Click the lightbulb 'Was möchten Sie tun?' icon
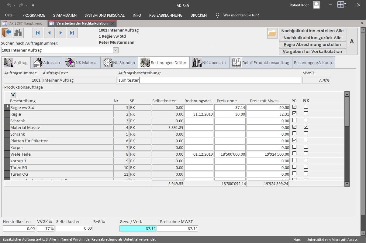The height and width of the screenshot is (243, 366). [x=217, y=15]
